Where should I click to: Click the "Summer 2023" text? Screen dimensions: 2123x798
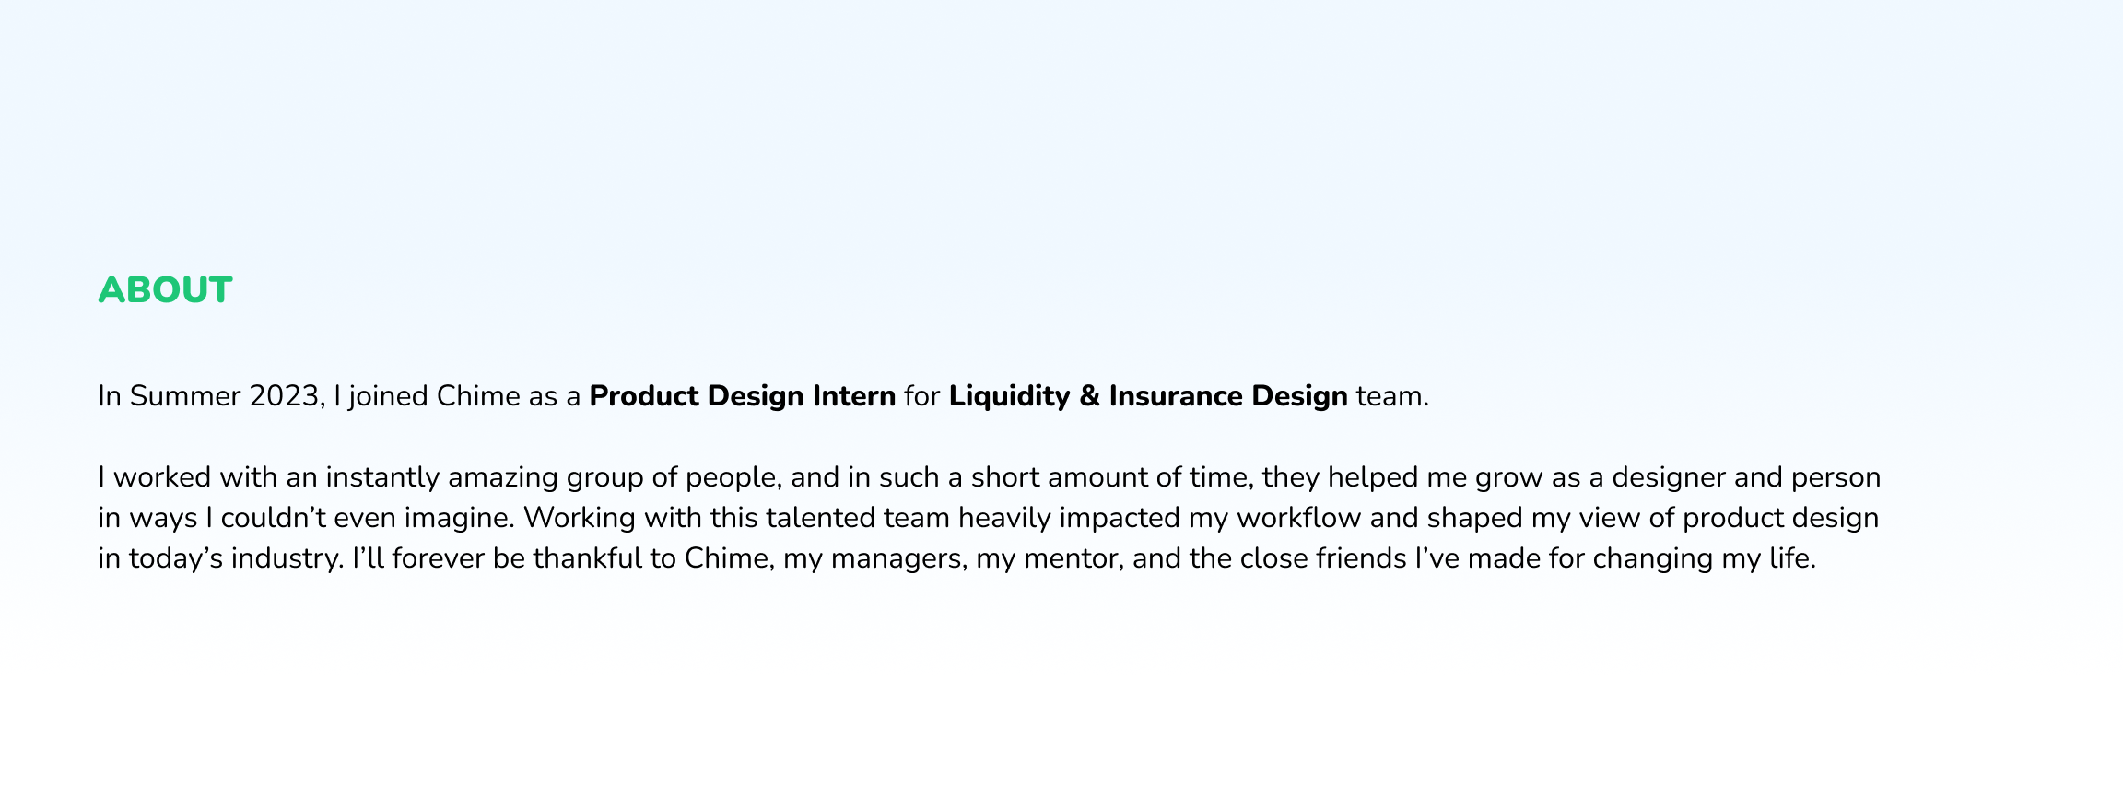click(224, 396)
